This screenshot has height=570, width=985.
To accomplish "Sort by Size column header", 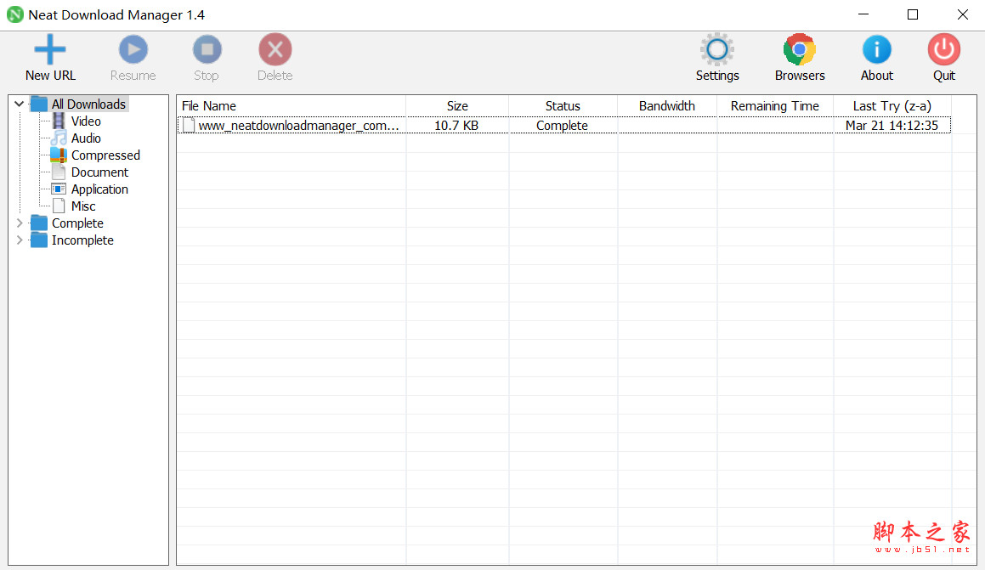I will tap(457, 106).
